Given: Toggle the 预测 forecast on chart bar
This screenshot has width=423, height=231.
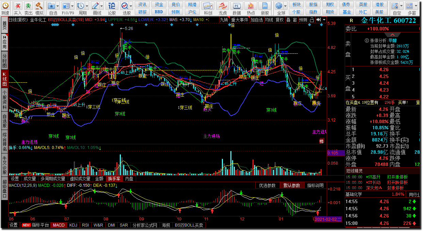Looking at the screenshot, I should pos(303,20).
